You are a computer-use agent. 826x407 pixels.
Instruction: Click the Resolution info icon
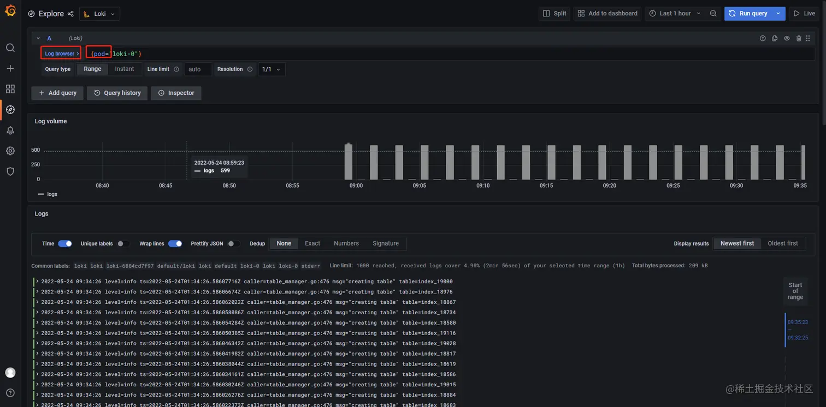click(250, 69)
